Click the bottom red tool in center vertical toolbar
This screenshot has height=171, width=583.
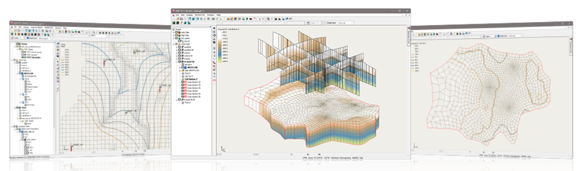(215, 80)
